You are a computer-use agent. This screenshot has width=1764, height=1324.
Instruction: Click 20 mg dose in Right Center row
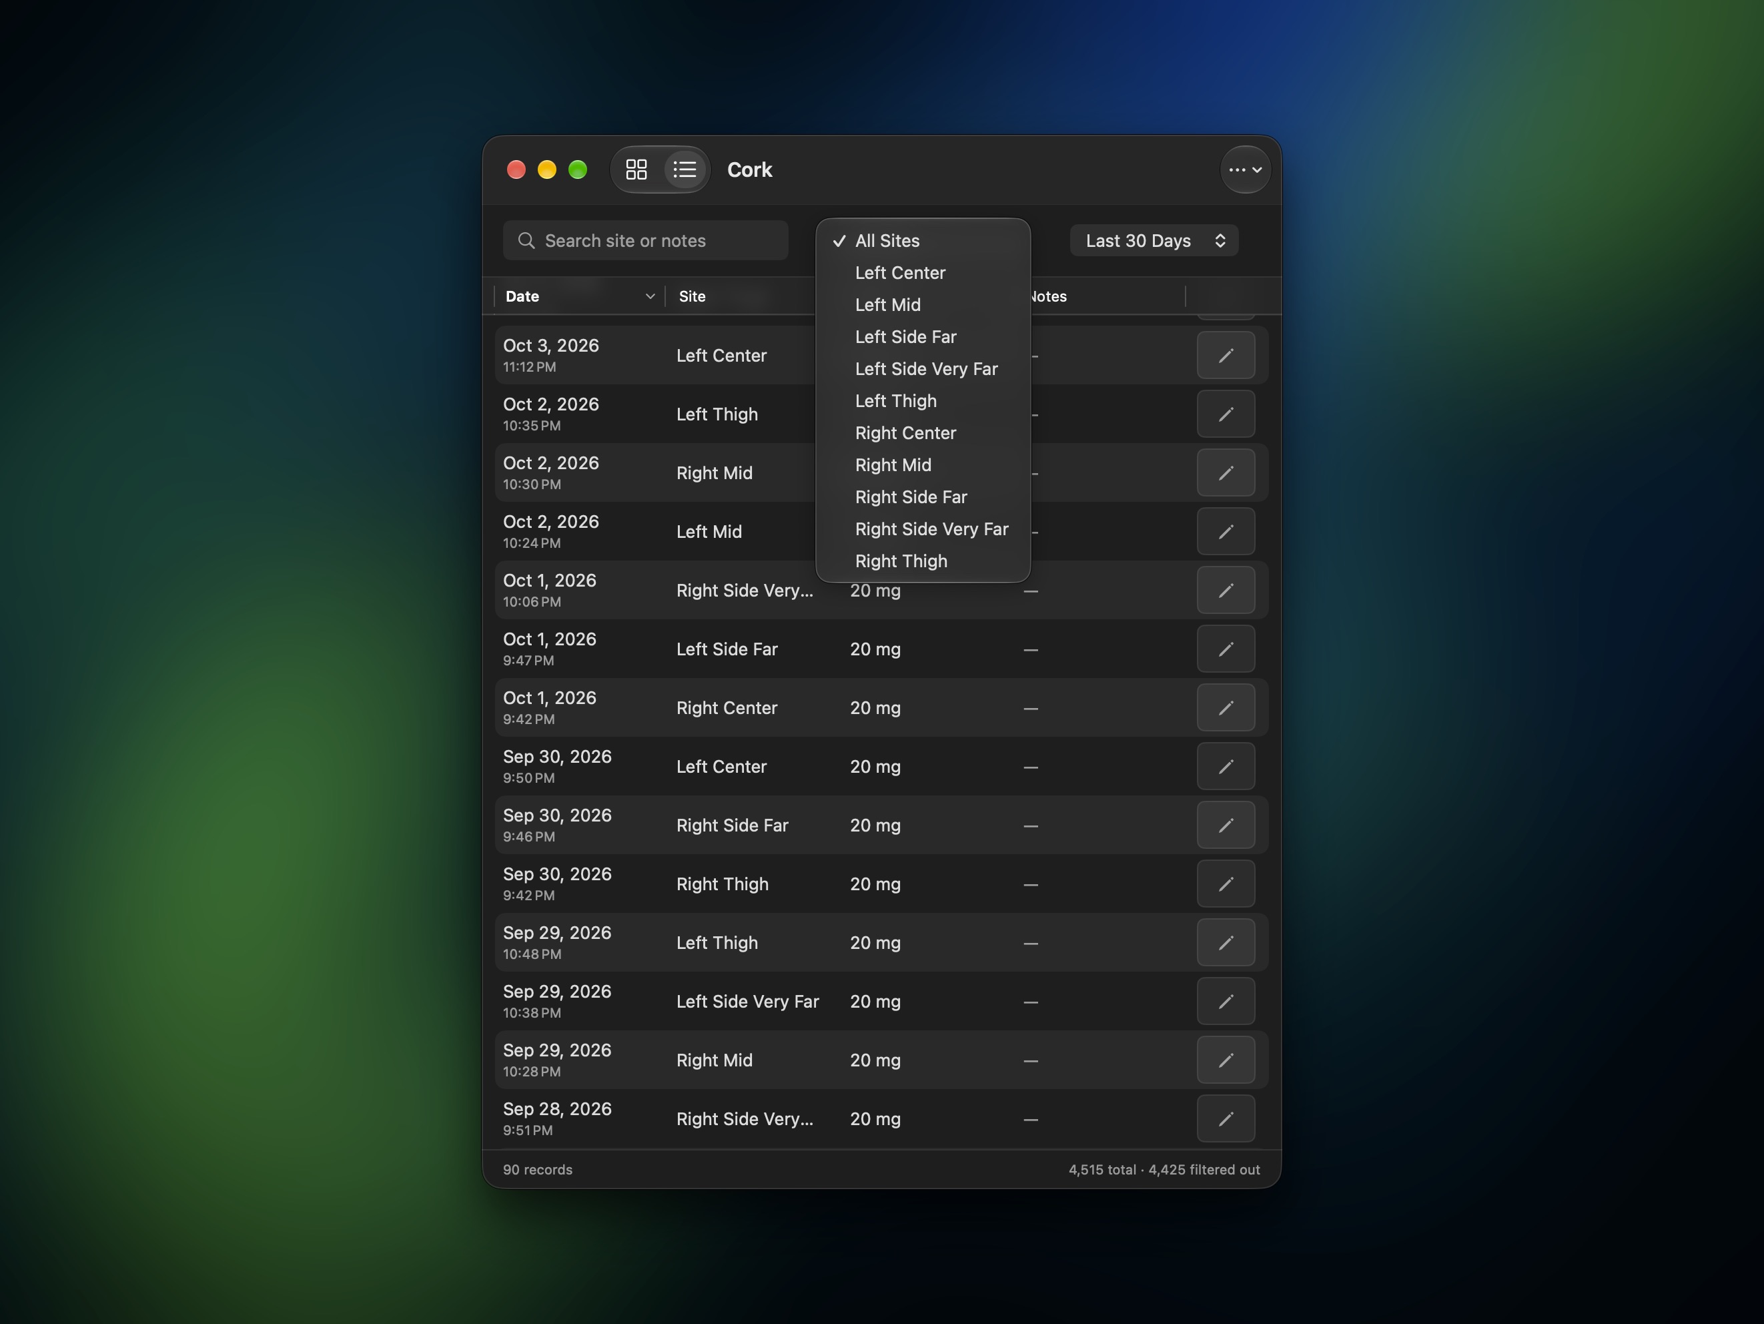[875, 708]
